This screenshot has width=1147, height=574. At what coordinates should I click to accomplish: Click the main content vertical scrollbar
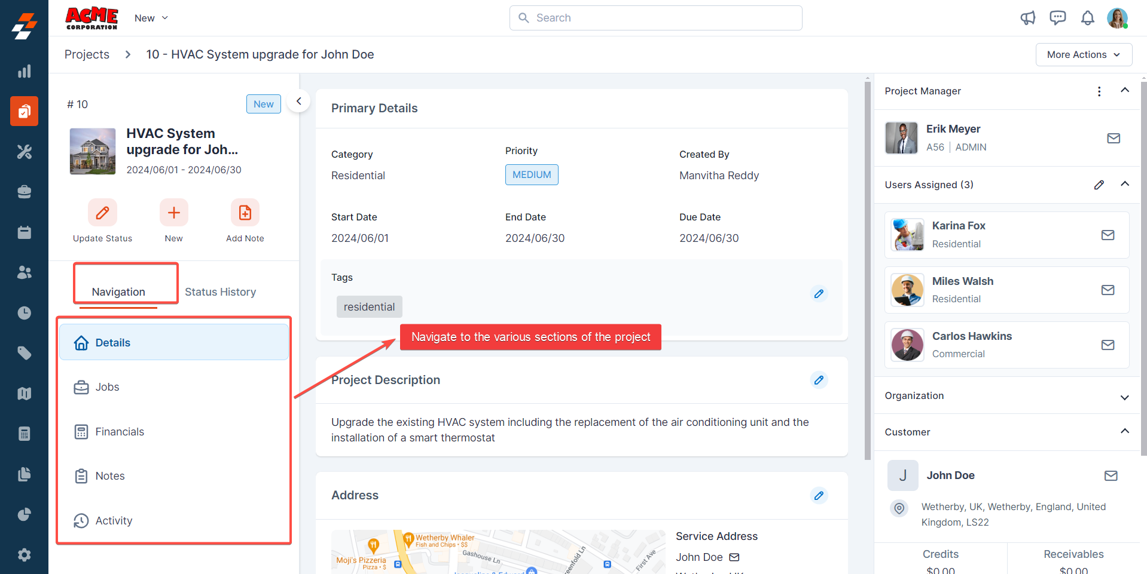point(867,269)
